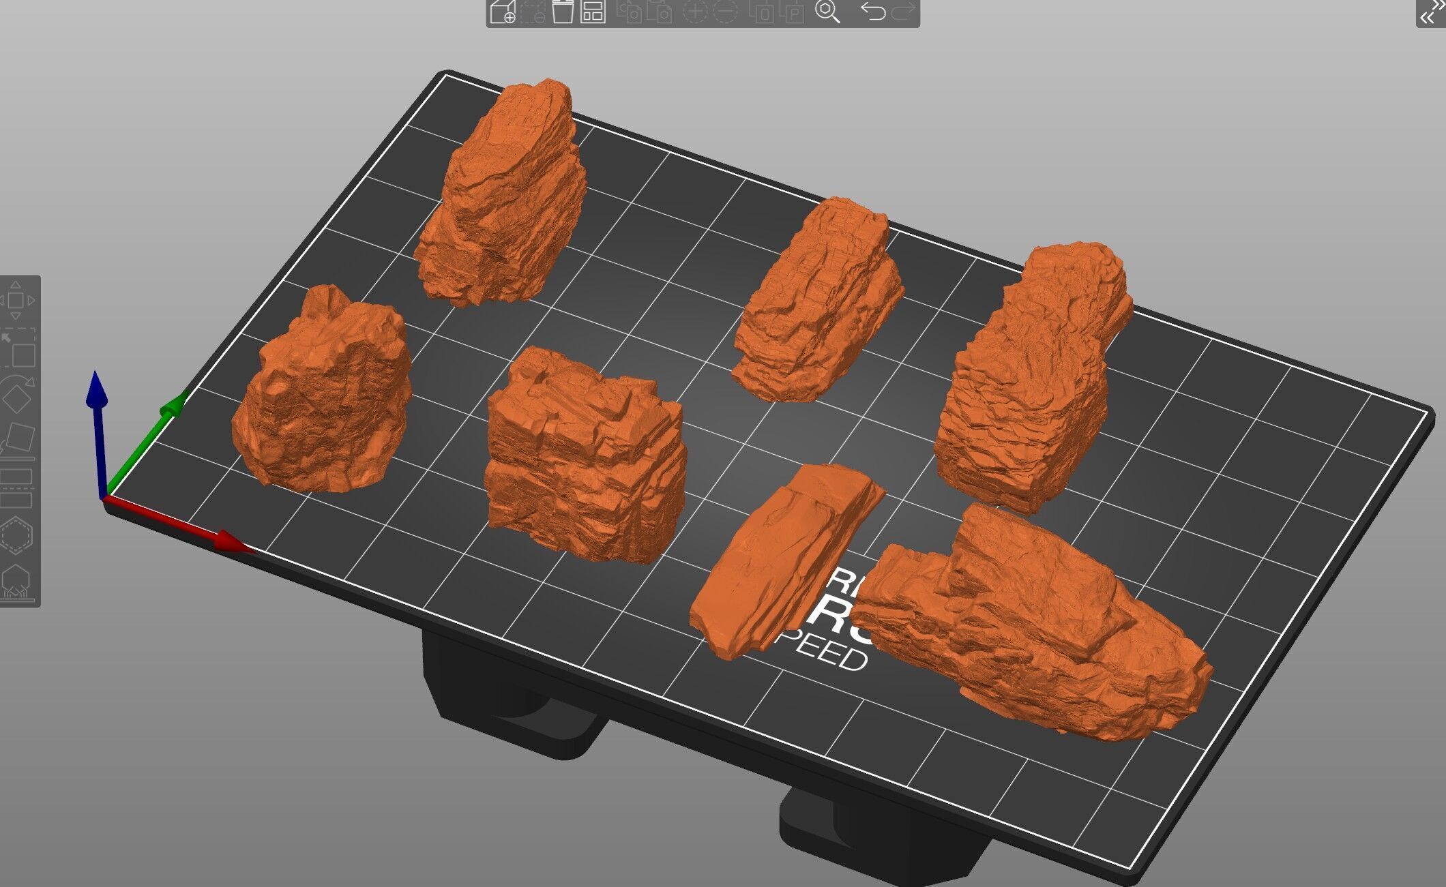Select the Move gizmo tool
This screenshot has height=887, width=1446.
16,300
